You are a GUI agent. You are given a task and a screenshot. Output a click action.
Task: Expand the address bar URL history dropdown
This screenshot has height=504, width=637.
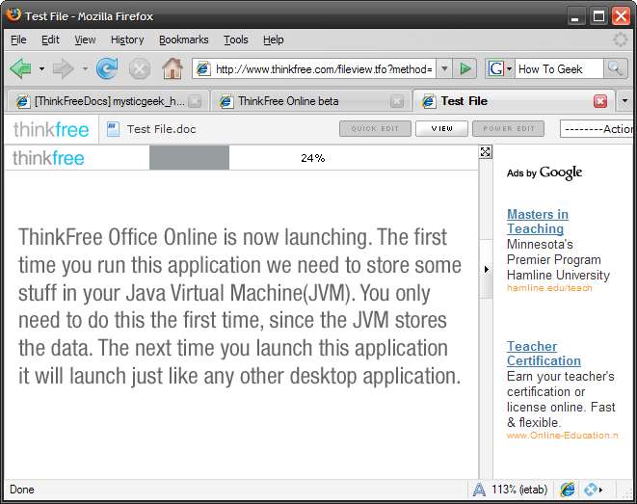click(444, 68)
